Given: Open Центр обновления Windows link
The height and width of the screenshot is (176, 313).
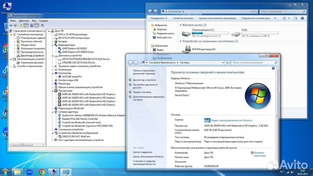Looking at the screenshot, I should pos(148,156).
